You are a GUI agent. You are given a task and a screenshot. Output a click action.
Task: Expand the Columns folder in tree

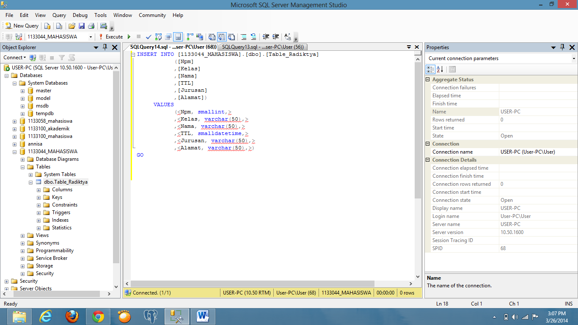tap(39, 190)
